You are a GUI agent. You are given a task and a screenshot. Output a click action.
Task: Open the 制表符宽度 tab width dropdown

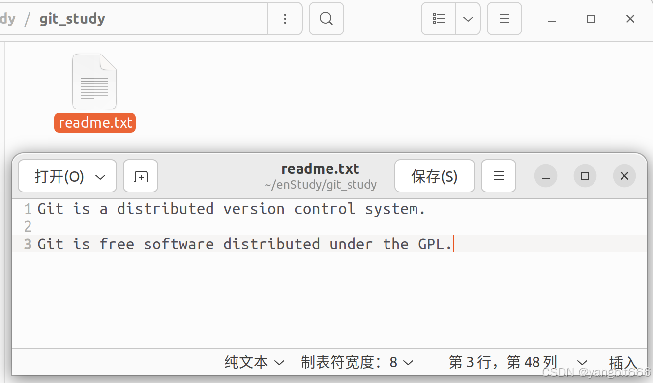(x=357, y=363)
